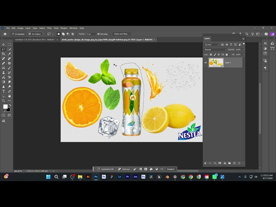Open the Paragraph panel icon

[x=265, y=68]
